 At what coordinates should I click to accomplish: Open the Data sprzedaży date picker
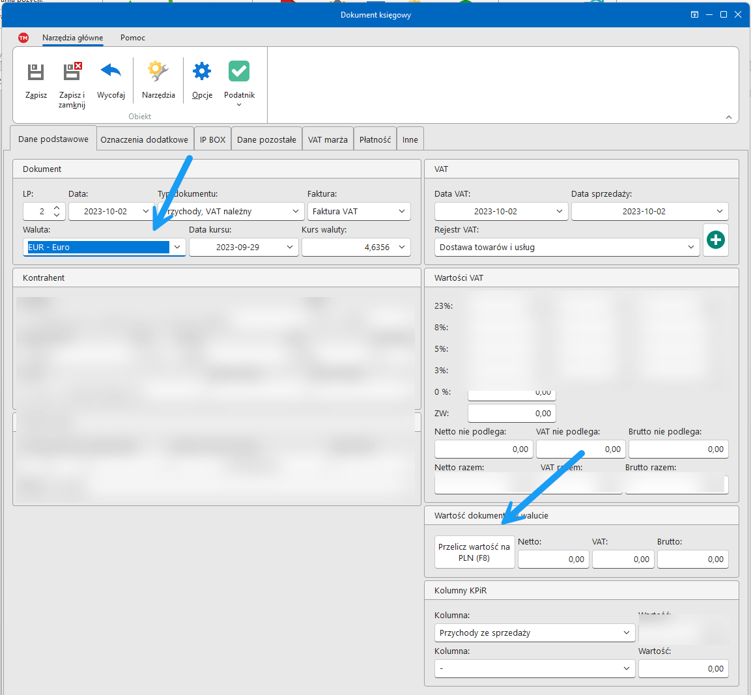click(720, 212)
